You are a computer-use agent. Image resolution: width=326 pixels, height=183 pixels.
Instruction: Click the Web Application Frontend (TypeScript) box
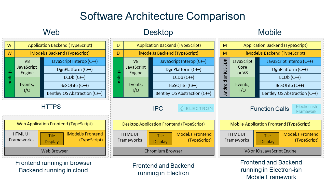point(55,124)
